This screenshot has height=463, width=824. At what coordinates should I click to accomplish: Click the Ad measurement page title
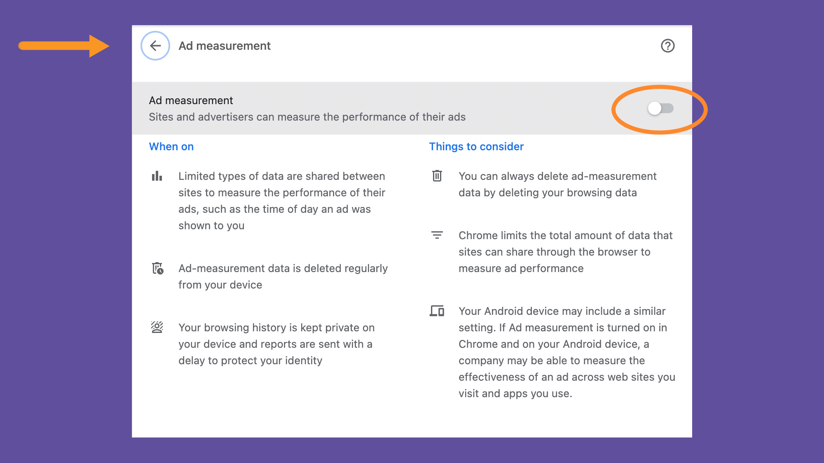coord(225,46)
